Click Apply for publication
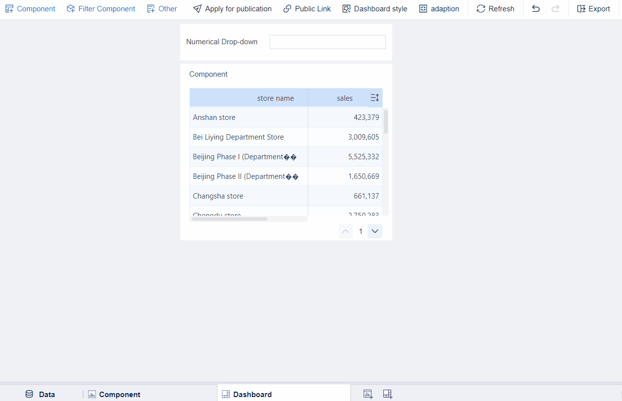This screenshot has width=622, height=401. 232,9
